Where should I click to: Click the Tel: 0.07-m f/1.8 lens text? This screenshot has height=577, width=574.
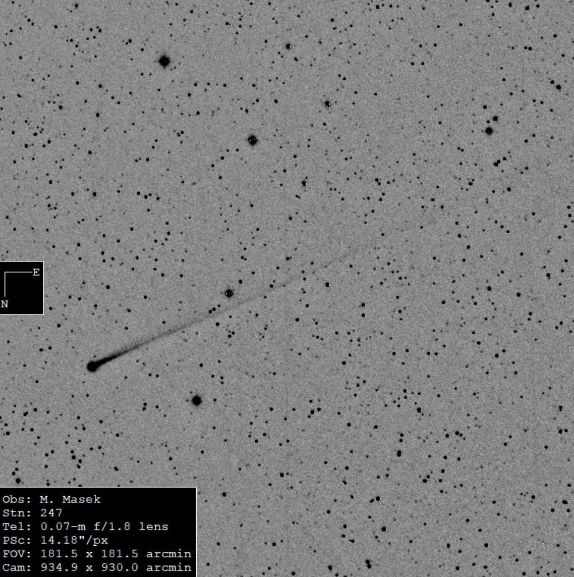pyautogui.click(x=85, y=527)
